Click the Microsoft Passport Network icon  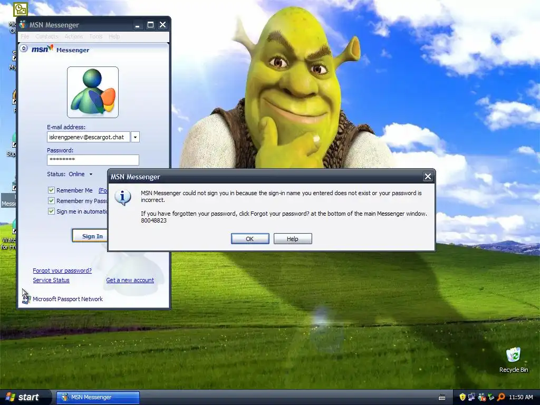pos(26,299)
